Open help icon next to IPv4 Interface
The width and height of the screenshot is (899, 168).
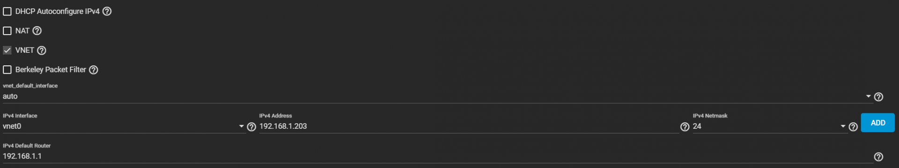point(251,127)
